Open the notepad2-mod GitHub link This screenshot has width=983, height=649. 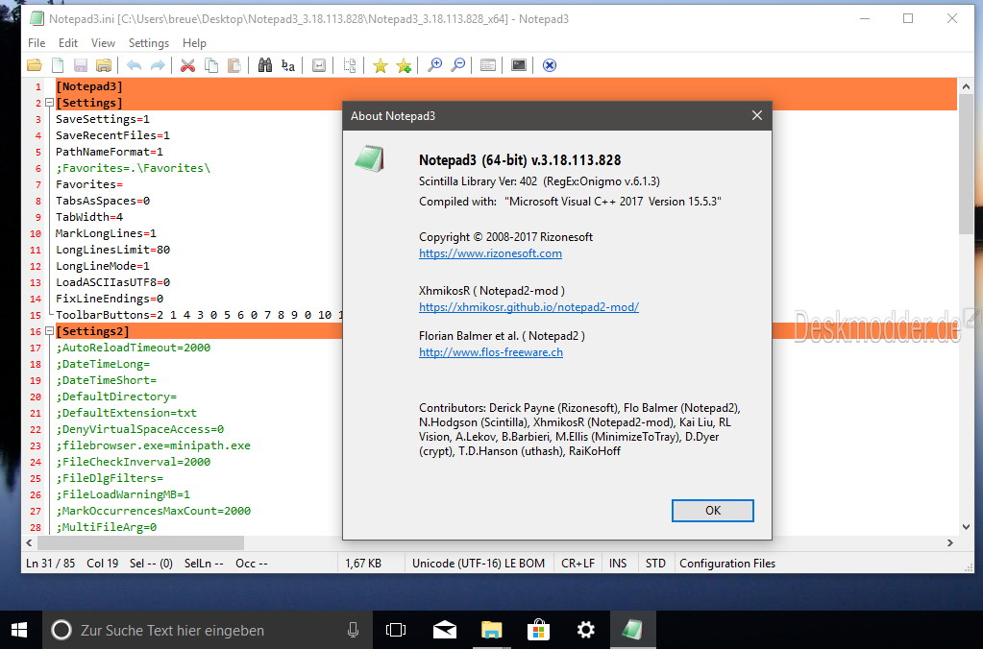(x=528, y=307)
